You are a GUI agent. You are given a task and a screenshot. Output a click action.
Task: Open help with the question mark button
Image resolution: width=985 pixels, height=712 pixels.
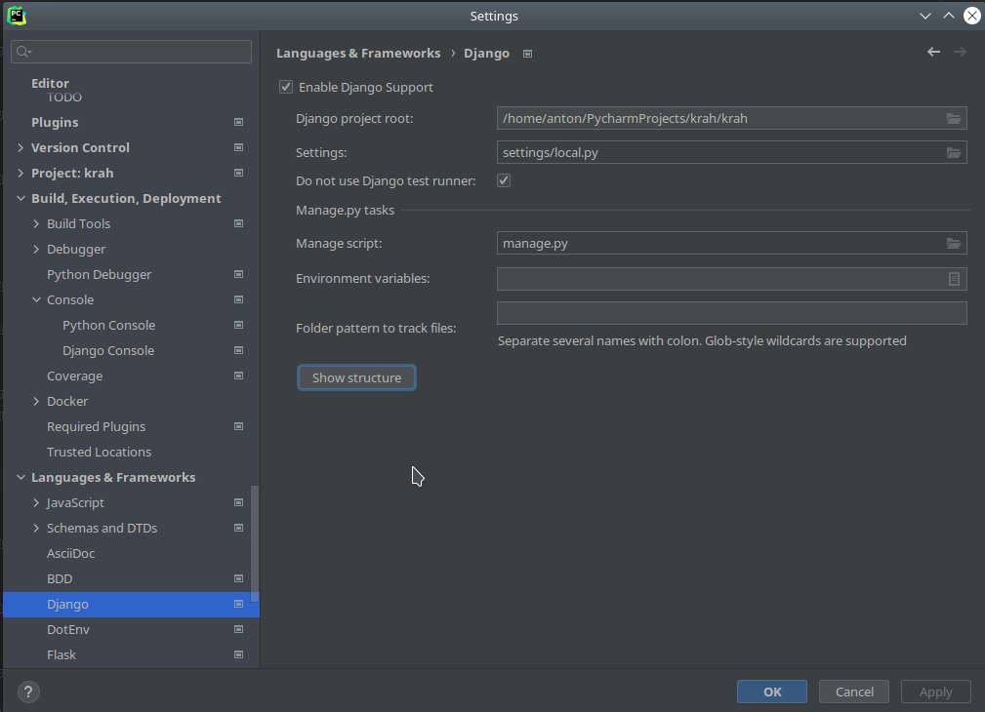pyautogui.click(x=28, y=692)
